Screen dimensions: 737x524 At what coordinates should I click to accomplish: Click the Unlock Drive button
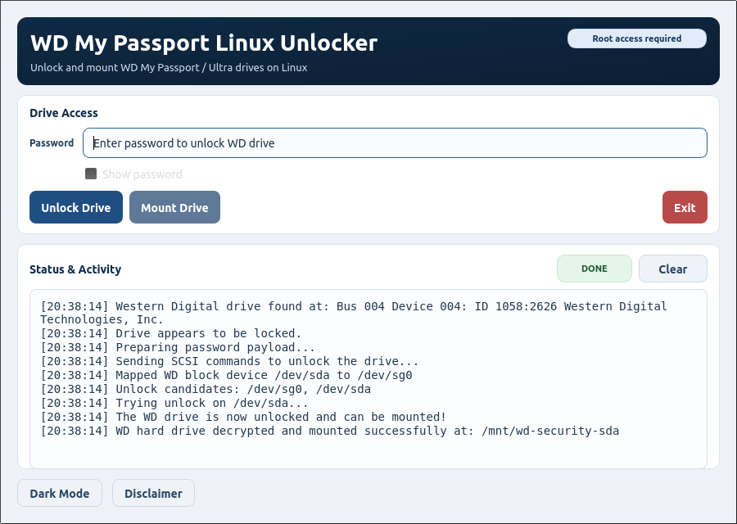tap(76, 207)
